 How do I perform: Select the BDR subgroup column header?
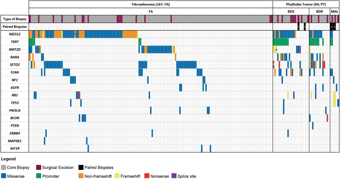319,11
